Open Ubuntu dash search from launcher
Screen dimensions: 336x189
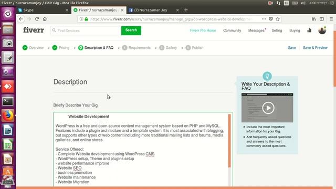pos(8,14)
